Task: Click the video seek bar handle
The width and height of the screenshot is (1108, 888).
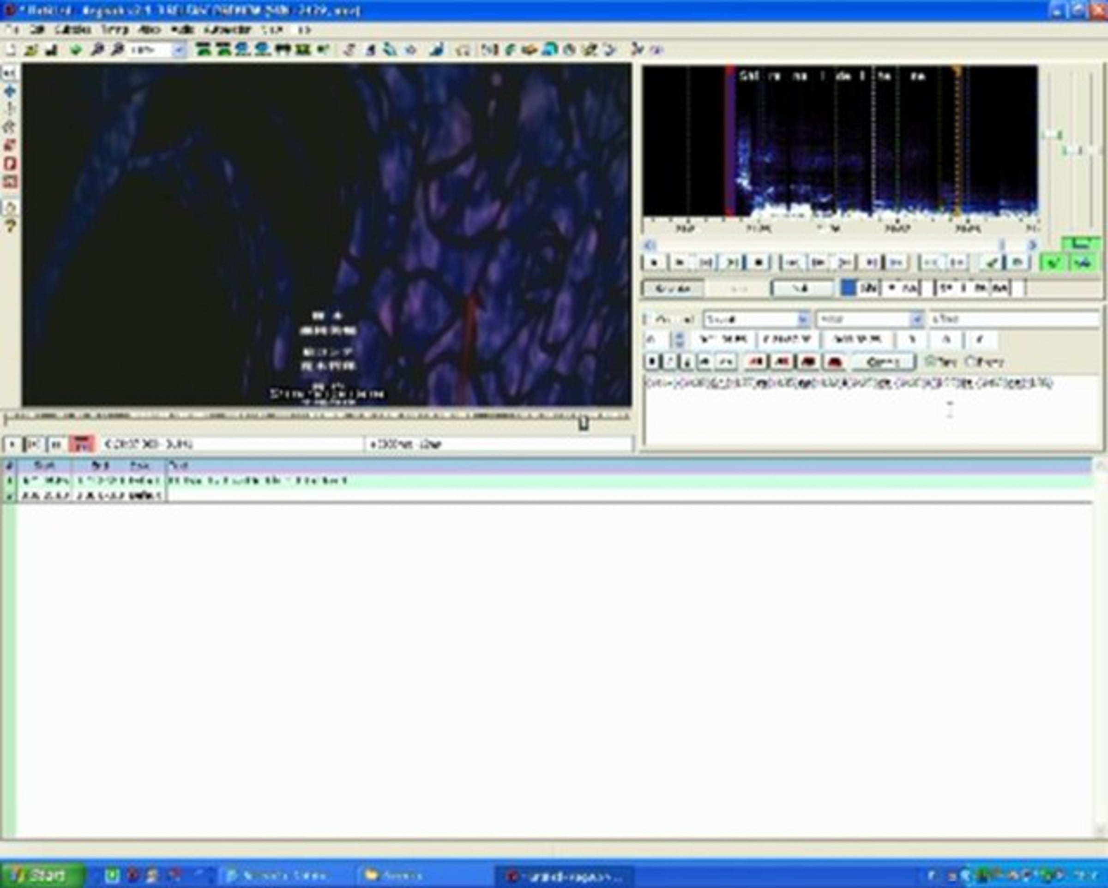Action: 583,423
